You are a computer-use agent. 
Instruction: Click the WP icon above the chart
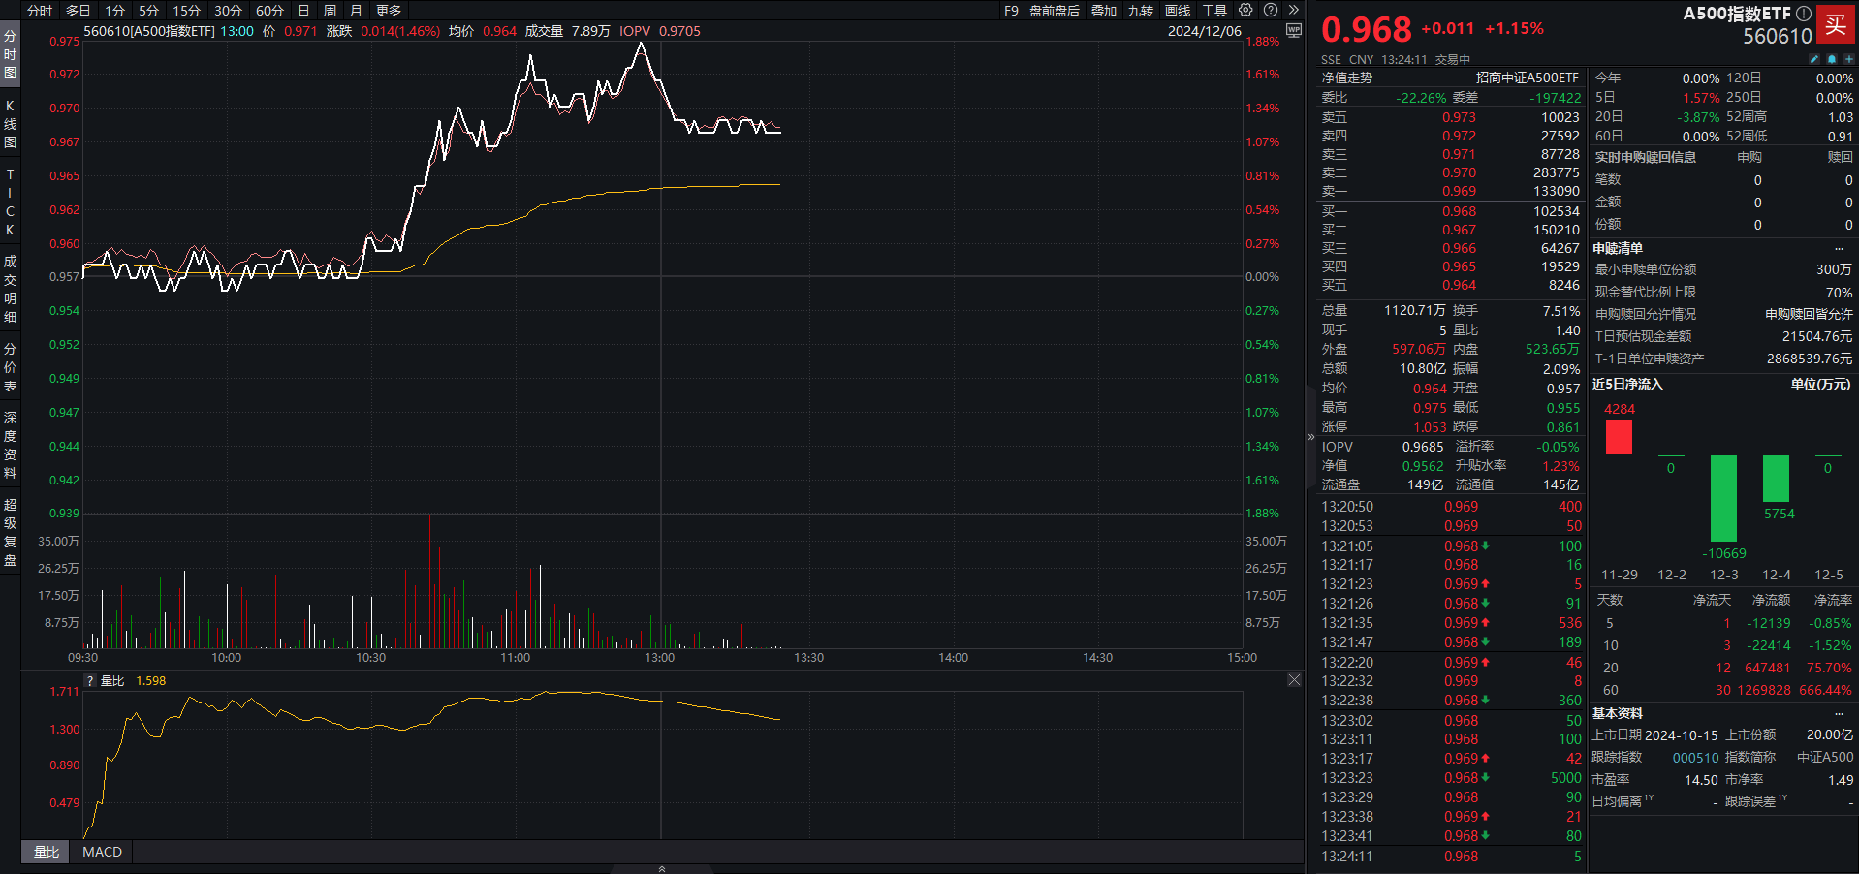(1293, 30)
